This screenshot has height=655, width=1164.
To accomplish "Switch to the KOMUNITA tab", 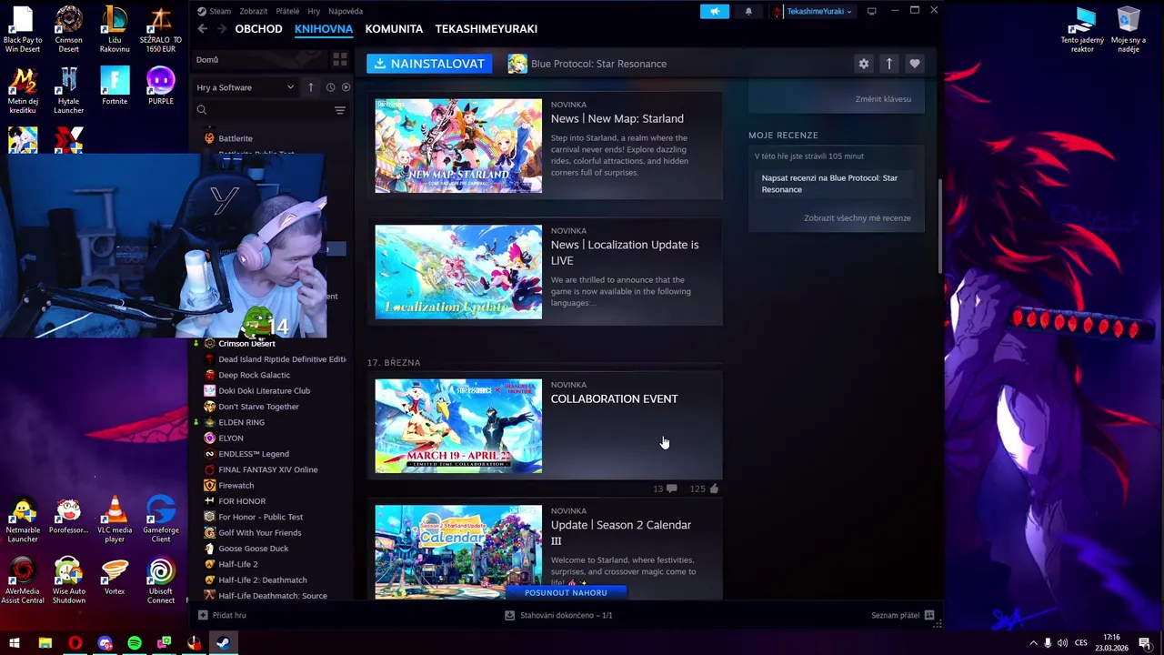I will [x=394, y=29].
